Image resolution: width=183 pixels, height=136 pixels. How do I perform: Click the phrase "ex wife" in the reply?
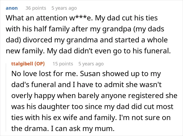[65, 117]
